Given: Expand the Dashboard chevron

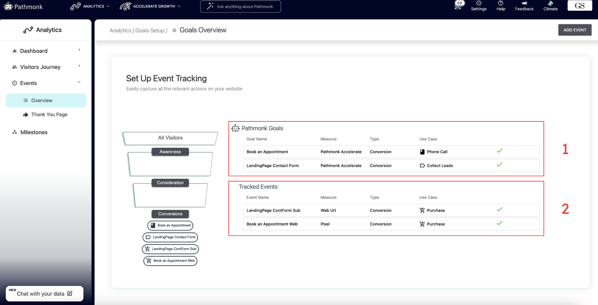Looking at the screenshot, I should pyautogui.click(x=79, y=50).
